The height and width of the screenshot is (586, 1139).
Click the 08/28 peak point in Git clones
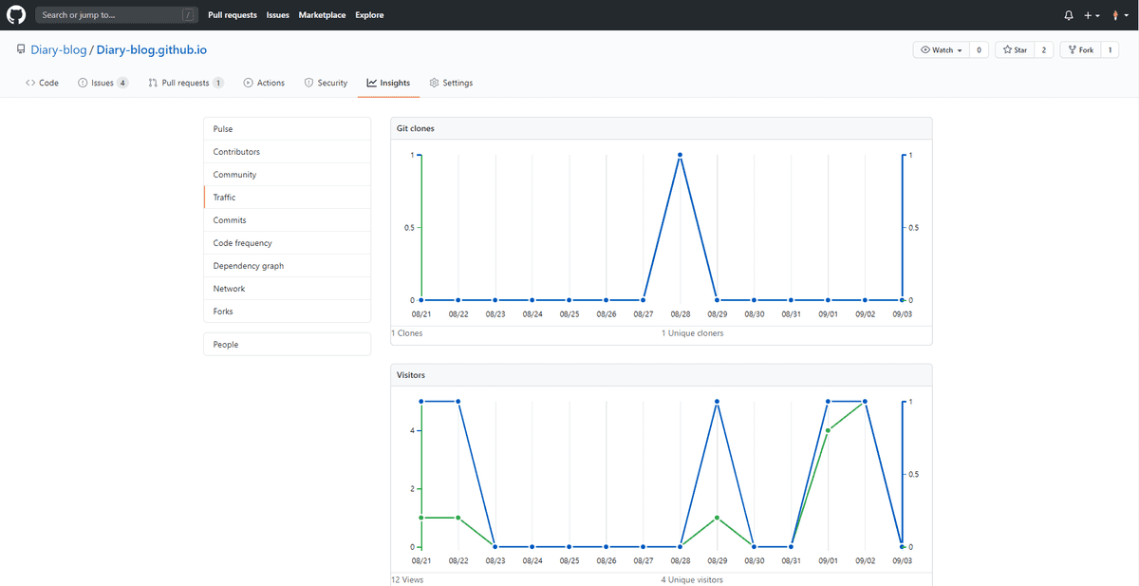pyautogui.click(x=681, y=155)
